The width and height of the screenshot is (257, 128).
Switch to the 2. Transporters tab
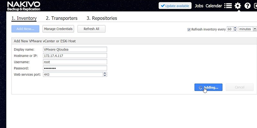point(62,18)
